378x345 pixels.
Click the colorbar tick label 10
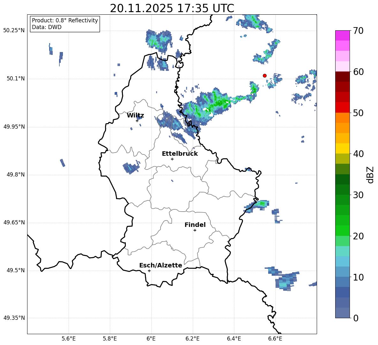pos(359,277)
